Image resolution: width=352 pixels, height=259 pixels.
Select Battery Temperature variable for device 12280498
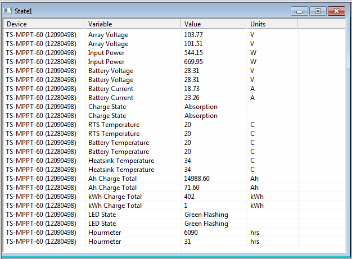(119, 151)
